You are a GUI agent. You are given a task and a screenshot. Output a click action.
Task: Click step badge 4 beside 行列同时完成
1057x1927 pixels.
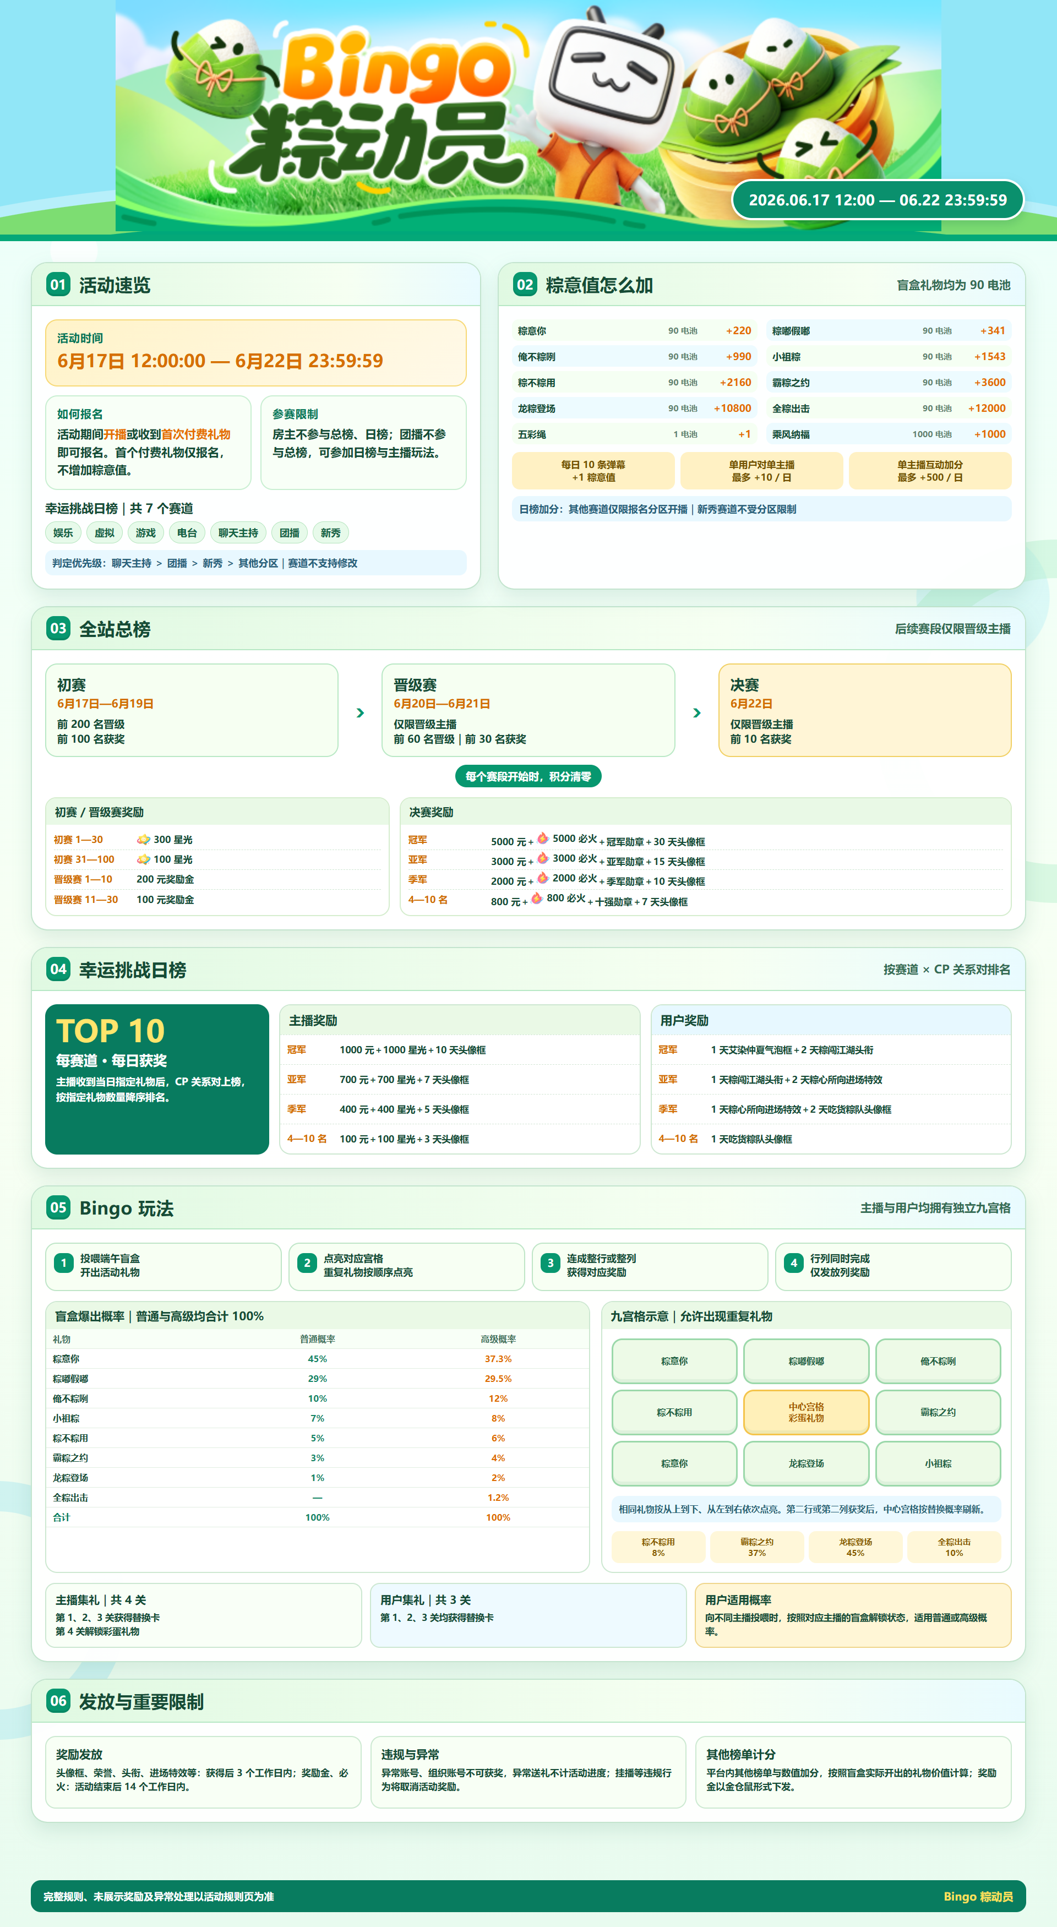794,1264
